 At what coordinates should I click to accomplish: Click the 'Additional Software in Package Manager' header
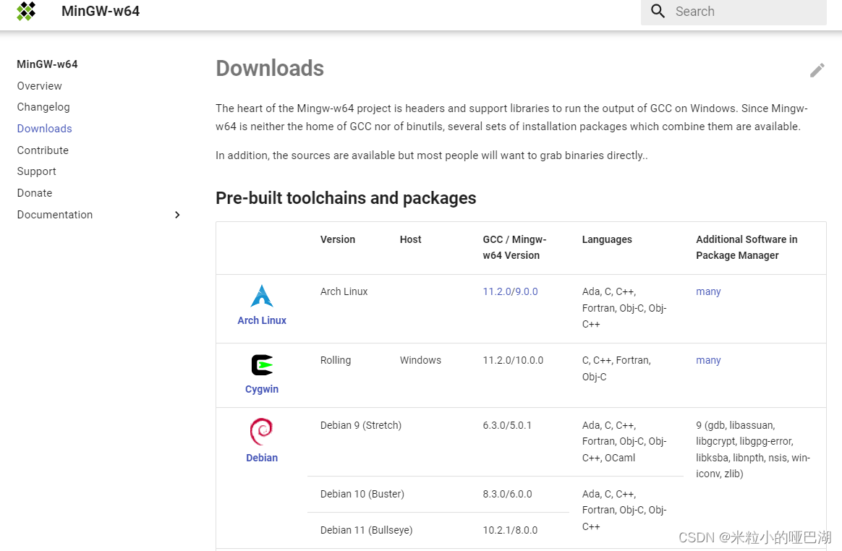(x=747, y=247)
